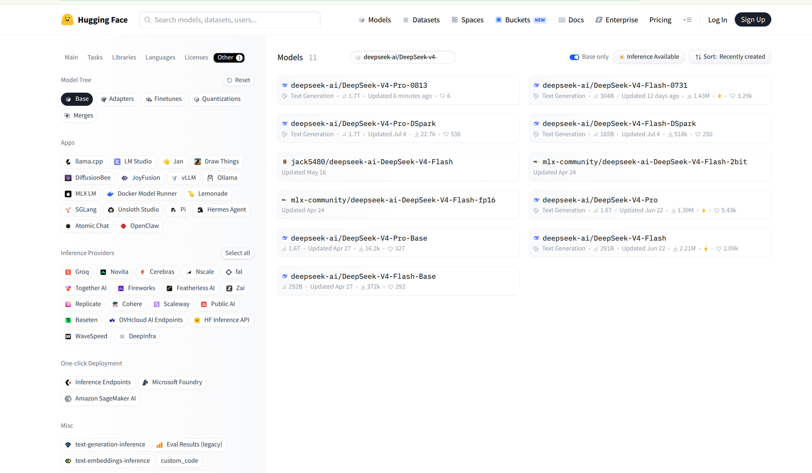Go to Spaces in the top nav

(x=467, y=20)
